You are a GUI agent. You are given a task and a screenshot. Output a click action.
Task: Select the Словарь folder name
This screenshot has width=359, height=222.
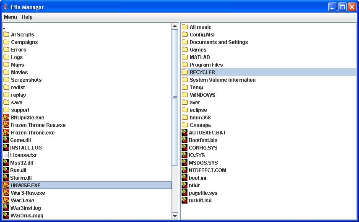point(200,125)
